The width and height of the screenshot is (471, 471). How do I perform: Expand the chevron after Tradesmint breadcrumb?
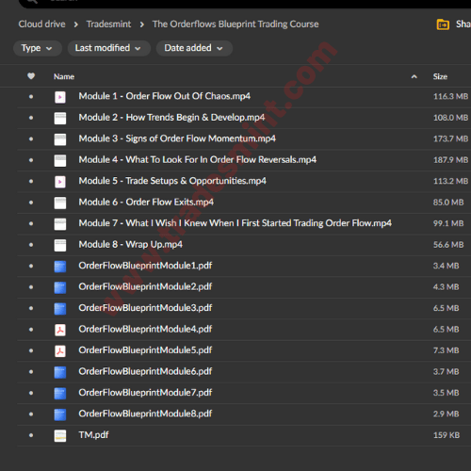click(x=142, y=24)
